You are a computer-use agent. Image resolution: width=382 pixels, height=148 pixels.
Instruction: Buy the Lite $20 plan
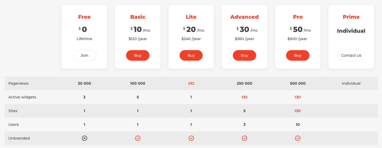point(191,55)
